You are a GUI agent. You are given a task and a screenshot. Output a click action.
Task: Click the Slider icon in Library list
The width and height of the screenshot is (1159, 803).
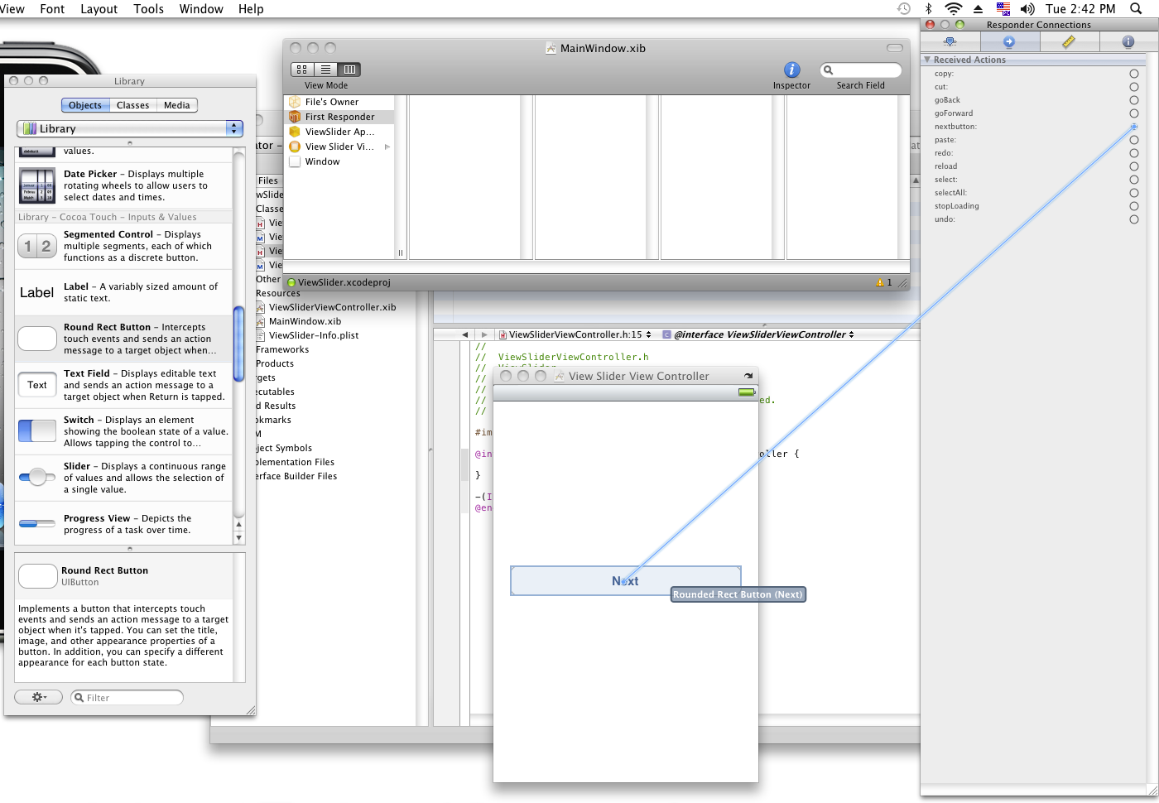click(x=37, y=477)
